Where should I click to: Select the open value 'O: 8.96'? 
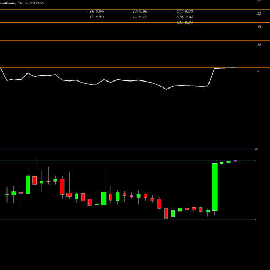click(97, 12)
